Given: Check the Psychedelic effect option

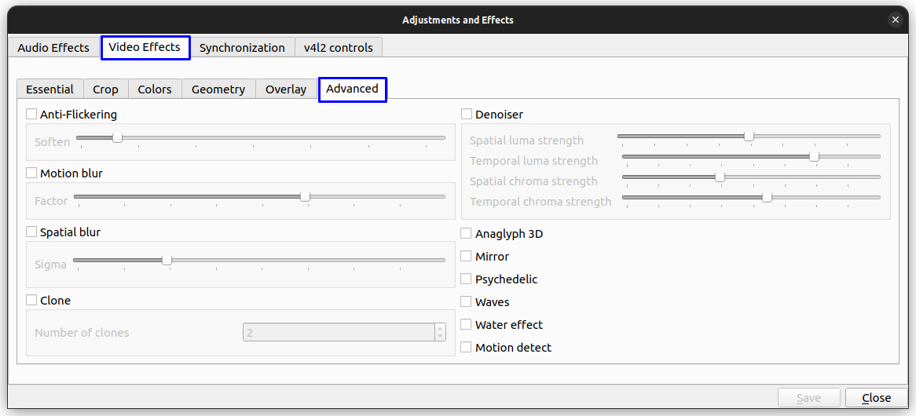Looking at the screenshot, I should (467, 279).
